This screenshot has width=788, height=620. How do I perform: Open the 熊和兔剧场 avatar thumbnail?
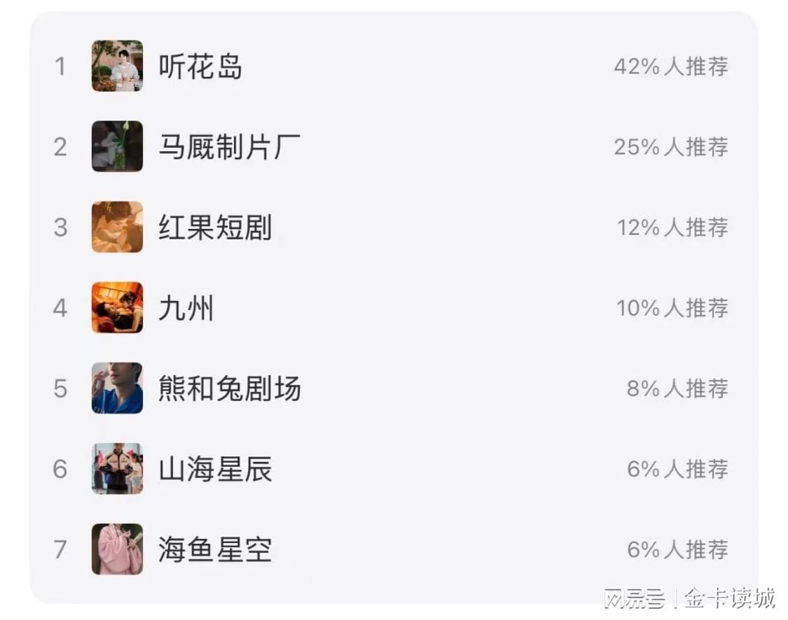117,388
